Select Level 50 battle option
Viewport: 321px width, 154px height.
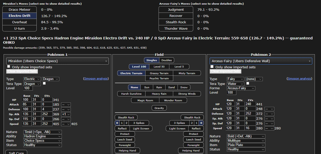coord(159,67)
